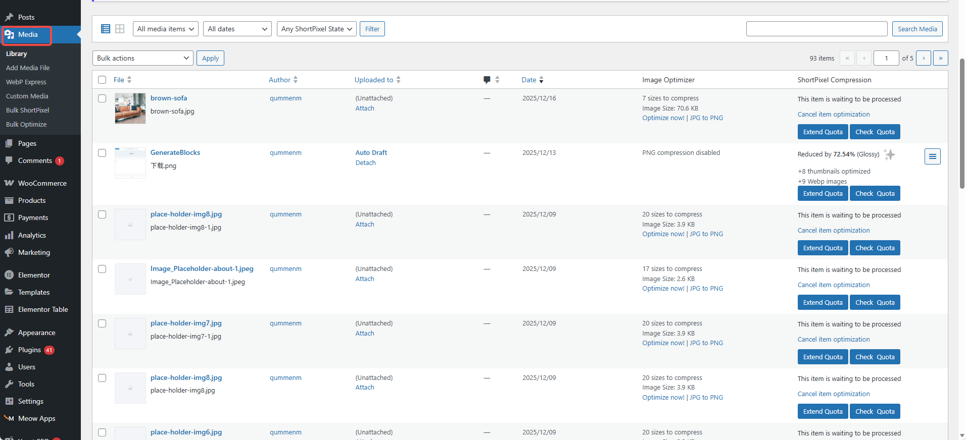Expand the Any ShortPixel State dropdown
The width and height of the screenshot is (966, 440).
click(x=316, y=29)
